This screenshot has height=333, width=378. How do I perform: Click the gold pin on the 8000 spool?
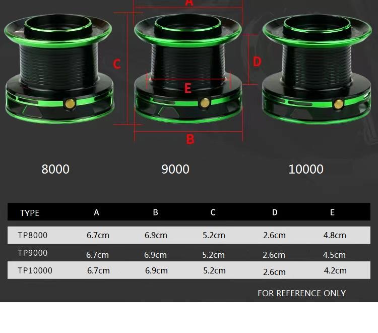click(x=70, y=104)
